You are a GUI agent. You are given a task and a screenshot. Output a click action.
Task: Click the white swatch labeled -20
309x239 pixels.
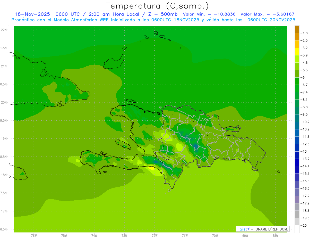[297, 229]
